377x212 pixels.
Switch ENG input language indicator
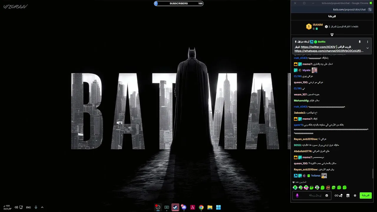28,207
